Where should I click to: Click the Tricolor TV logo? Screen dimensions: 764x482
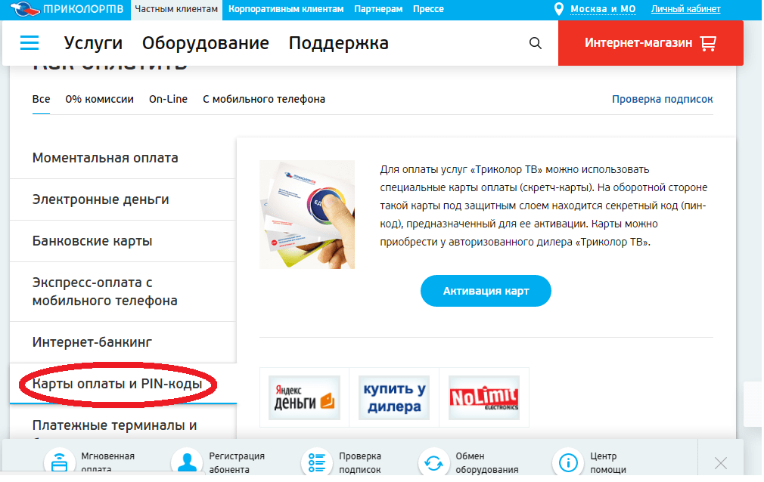click(65, 9)
